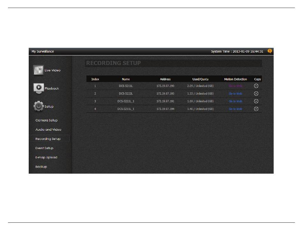Select camera name DCS-5211L
The height and width of the screenshot is (231, 303).
point(126,86)
